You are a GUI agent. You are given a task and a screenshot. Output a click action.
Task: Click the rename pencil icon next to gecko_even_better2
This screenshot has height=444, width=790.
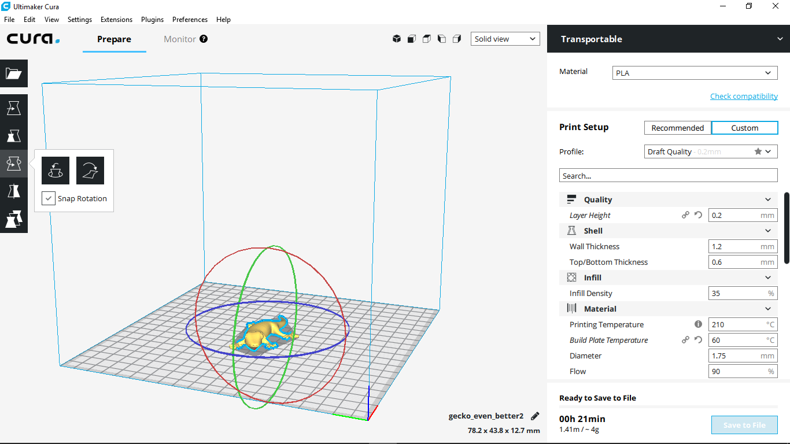[x=534, y=416]
